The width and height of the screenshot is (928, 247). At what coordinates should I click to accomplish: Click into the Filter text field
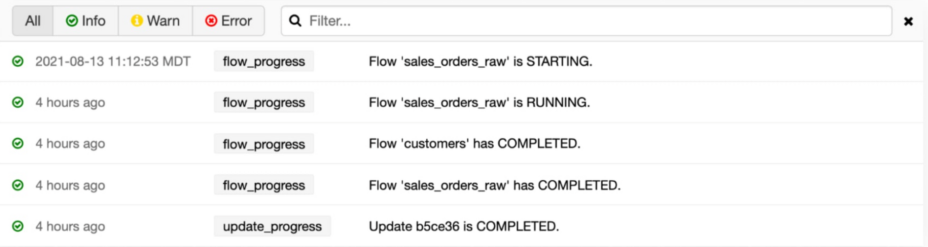[594, 21]
